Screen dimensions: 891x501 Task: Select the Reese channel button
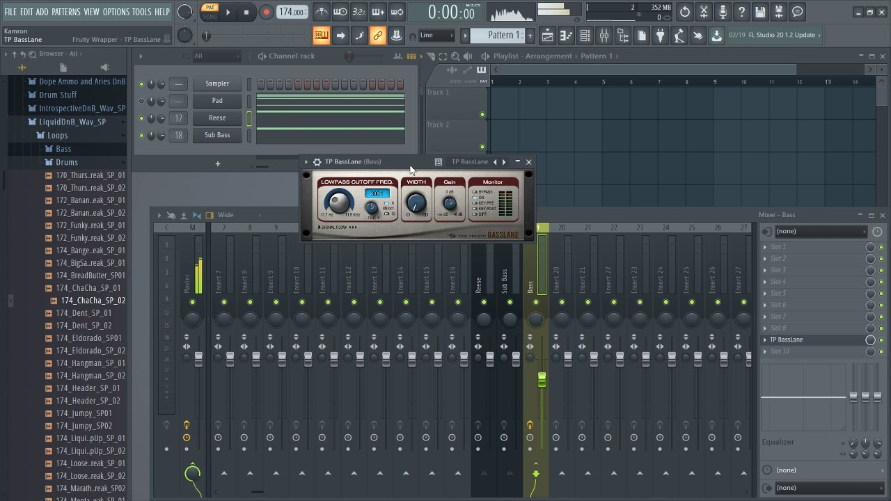pyautogui.click(x=217, y=118)
